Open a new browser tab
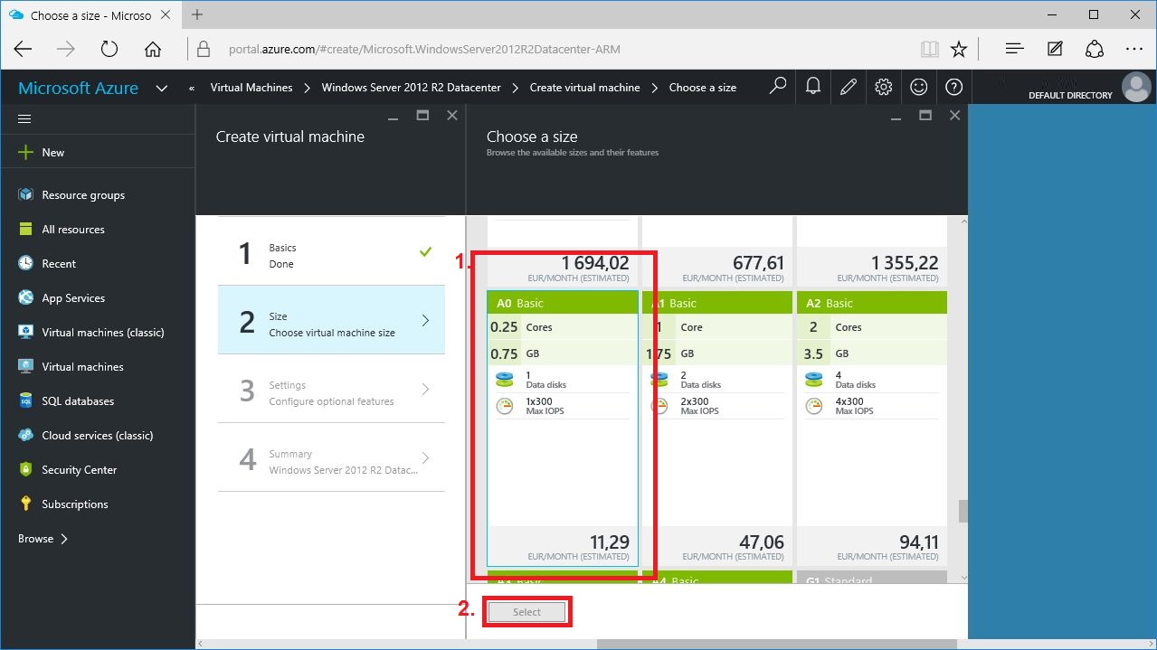 point(197,14)
